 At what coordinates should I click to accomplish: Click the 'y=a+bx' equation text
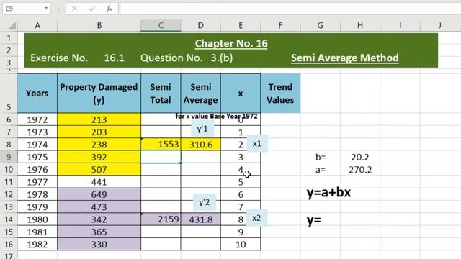[328, 193]
